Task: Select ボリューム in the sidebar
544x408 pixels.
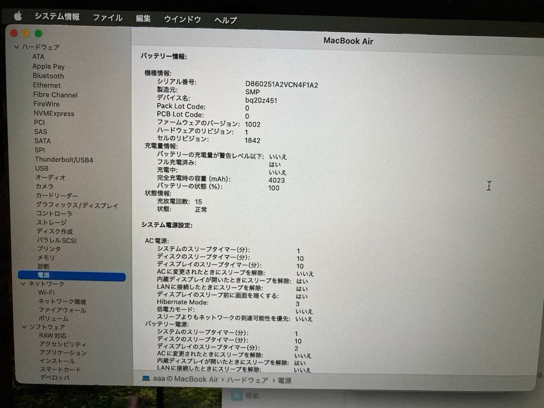Action: (53, 318)
